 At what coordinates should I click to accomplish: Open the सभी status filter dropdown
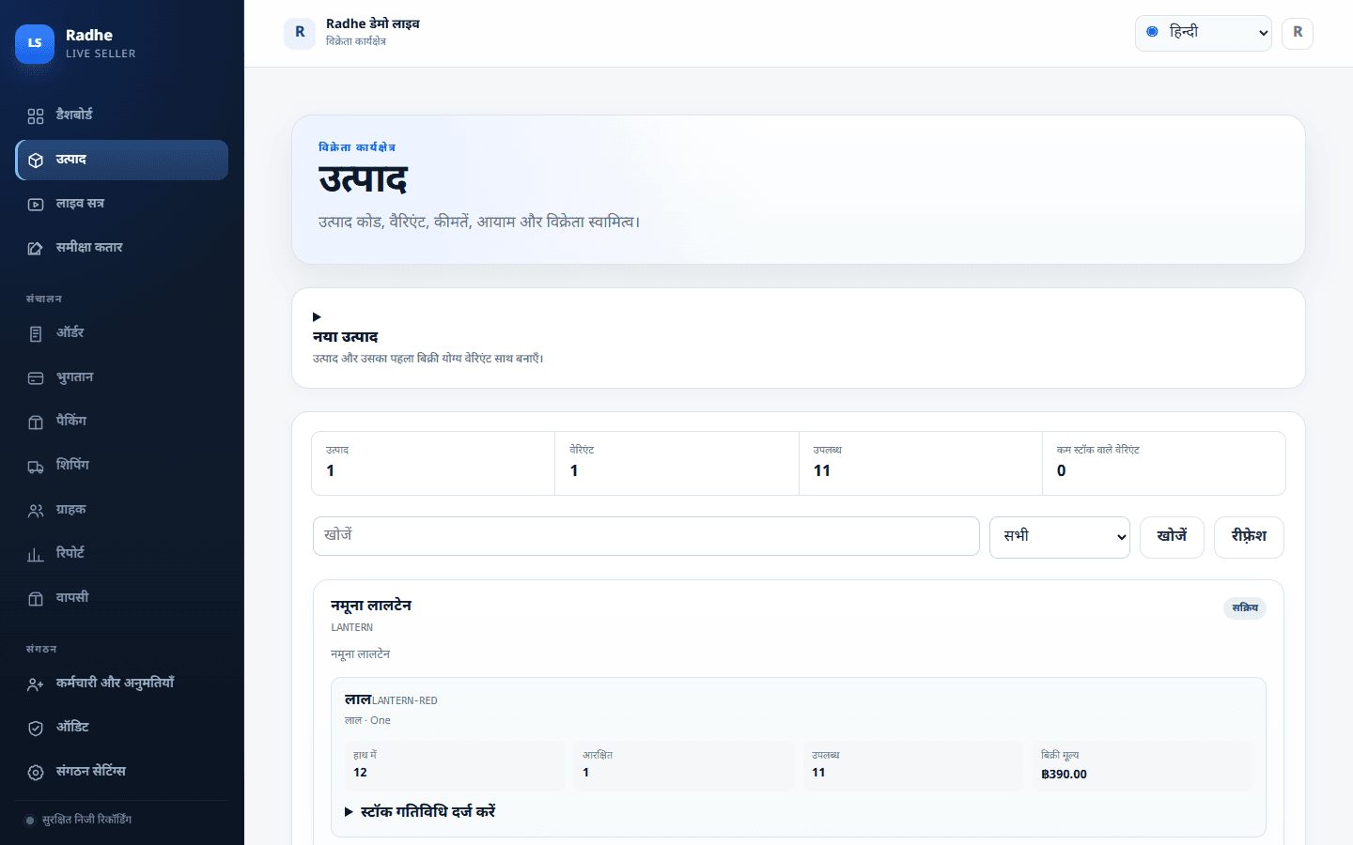(x=1059, y=537)
